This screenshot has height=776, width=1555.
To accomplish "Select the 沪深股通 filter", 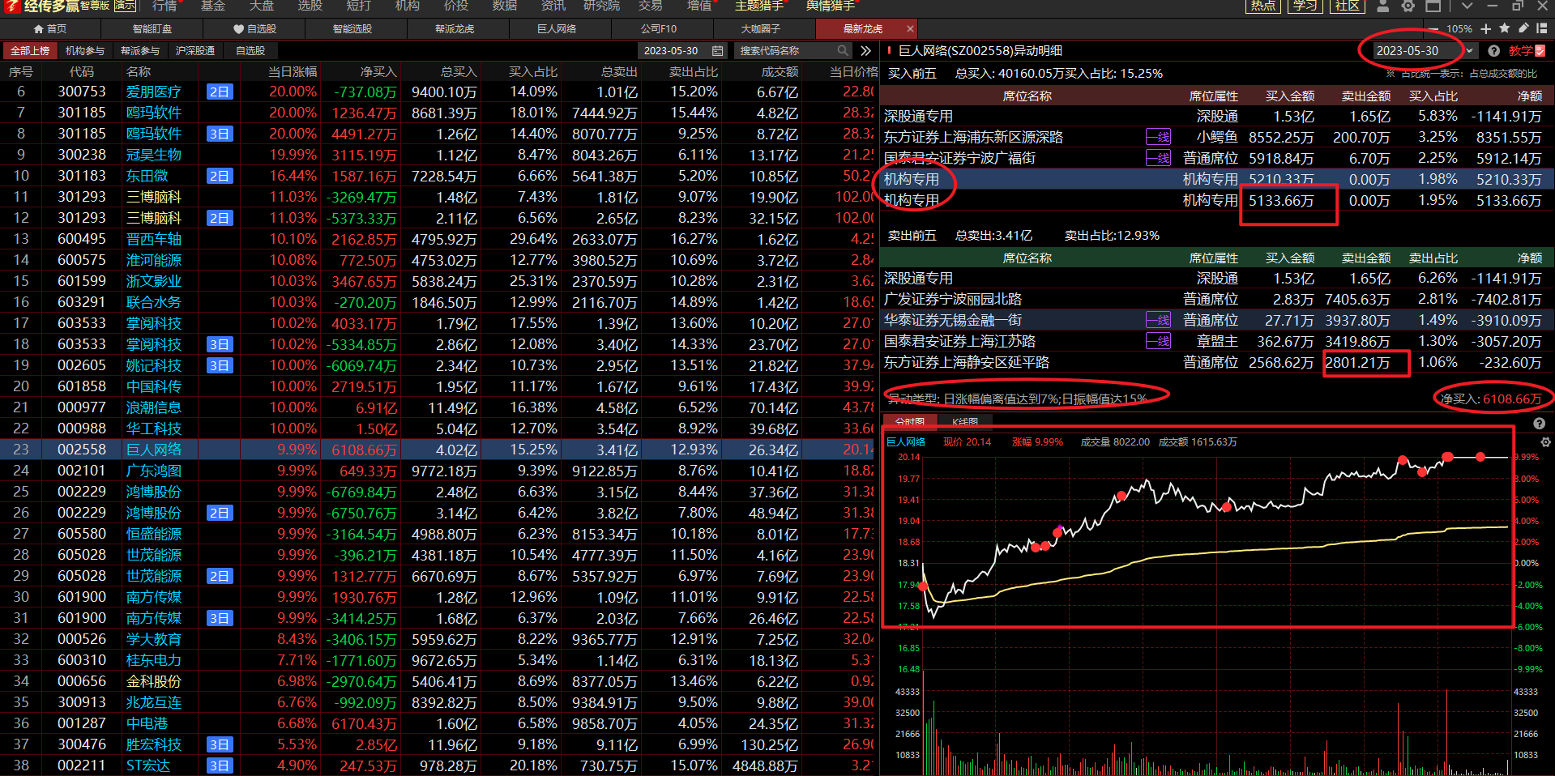I will [x=195, y=50].
